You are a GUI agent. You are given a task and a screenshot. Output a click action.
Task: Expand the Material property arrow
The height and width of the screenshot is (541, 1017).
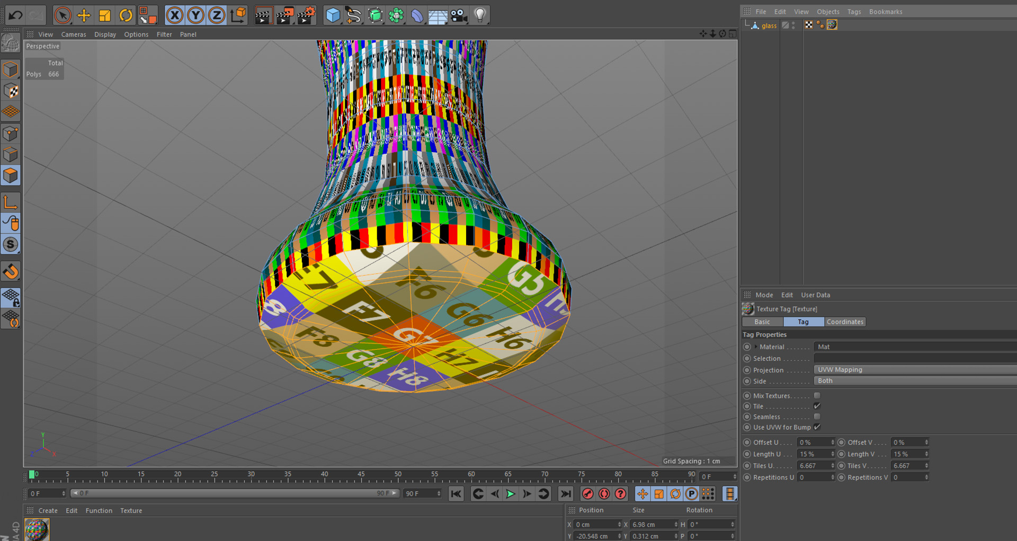click(x=756, y=347)
